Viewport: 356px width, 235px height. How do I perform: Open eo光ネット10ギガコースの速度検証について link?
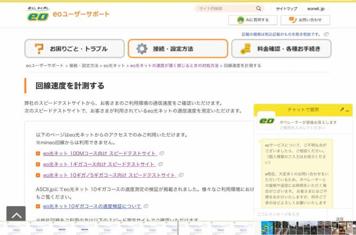pyautogui.click(x=92, y=206)
